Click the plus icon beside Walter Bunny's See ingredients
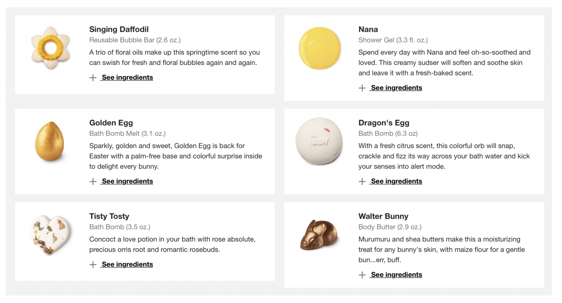 pos(362,275)
